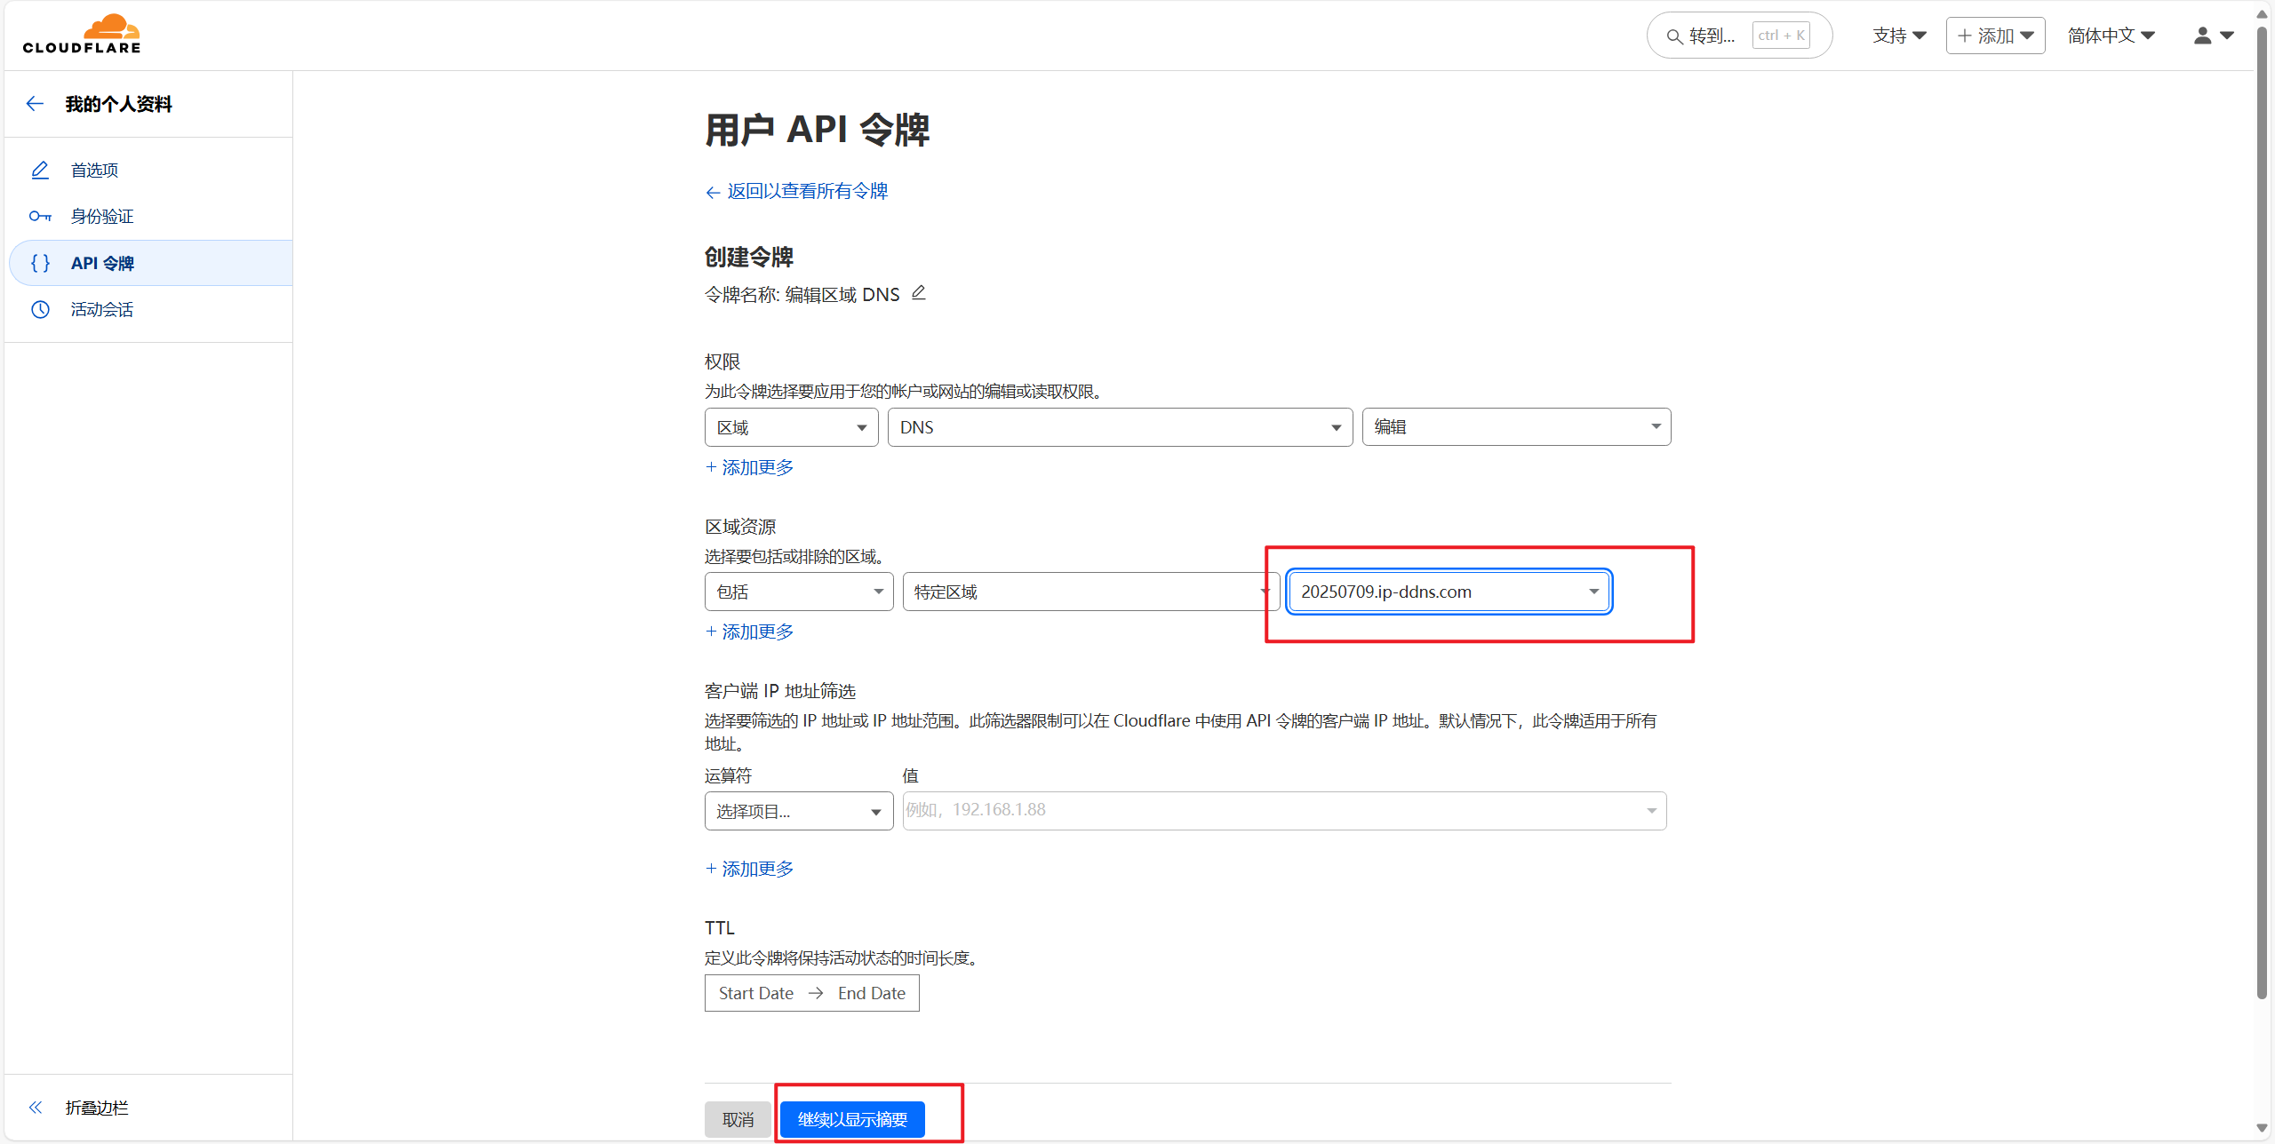Click 继续以显示摘要 button
The width and height of the screenshot is (2275, 1144).
852,1119
